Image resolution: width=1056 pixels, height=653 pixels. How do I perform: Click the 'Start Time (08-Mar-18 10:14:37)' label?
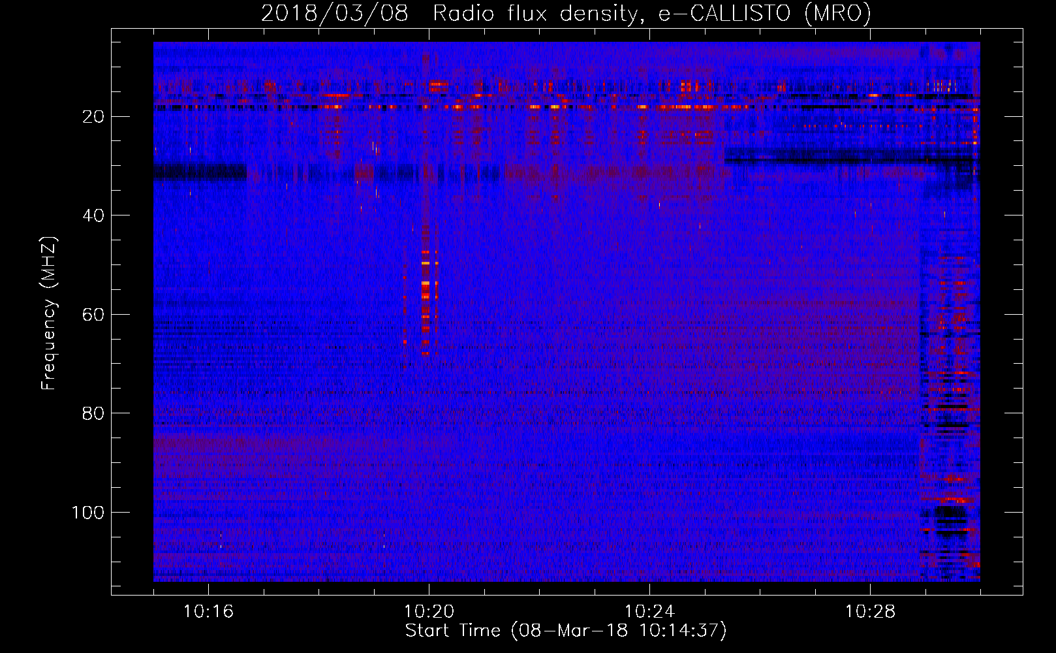(x=566, y=631)
